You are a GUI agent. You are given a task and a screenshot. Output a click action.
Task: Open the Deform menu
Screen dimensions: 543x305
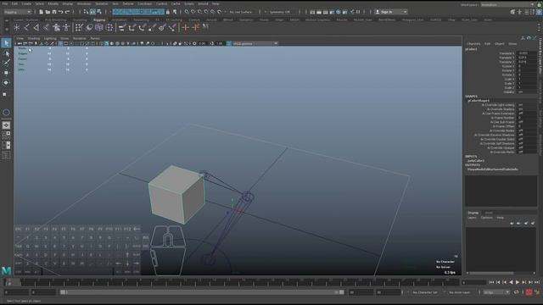pyautogui.click(x=128, y=3)
